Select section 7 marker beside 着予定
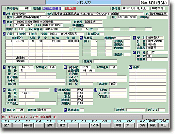This screenshot has height=135, width=176. [4, 67]
